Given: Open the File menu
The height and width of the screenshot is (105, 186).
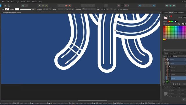Looking at the screenshot, I should click(3, 2).
